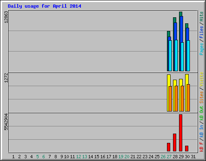The image size is (206, 161).
Task: Select the dark green hits bar top for day 27
Action: (x=169, y=34)
